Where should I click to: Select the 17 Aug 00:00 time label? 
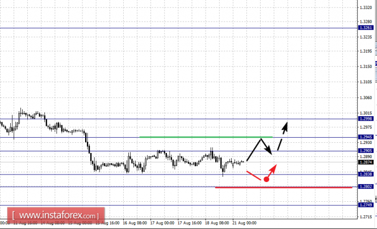click(162, 223)
